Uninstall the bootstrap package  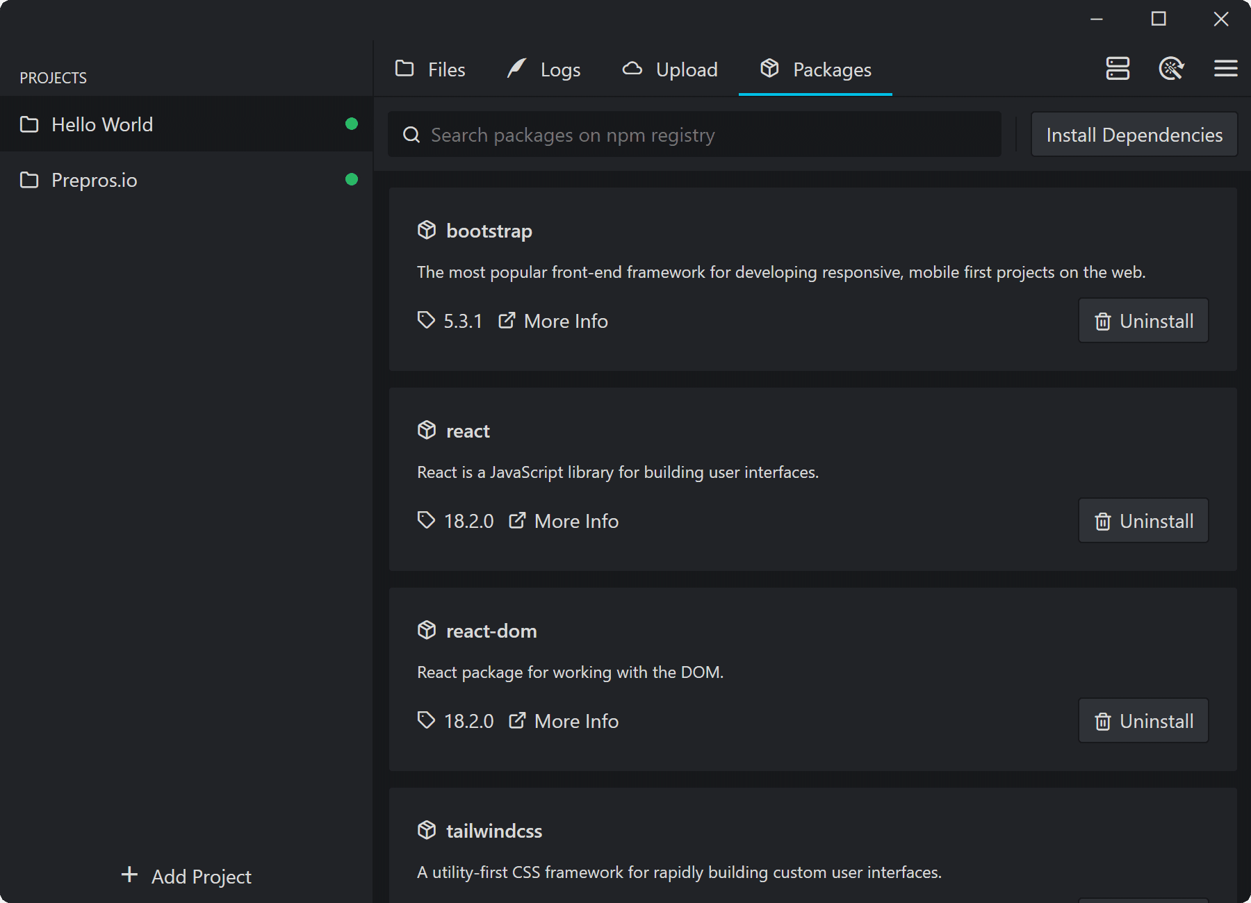pyautogui.click(x=1143, y=321)
